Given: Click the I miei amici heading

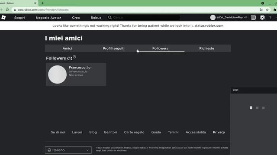Looking at the screenshot, I should 64,38.
